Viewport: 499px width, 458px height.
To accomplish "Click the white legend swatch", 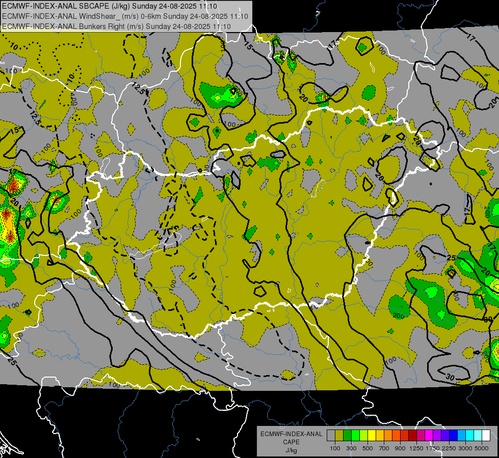I will (486, 436).
